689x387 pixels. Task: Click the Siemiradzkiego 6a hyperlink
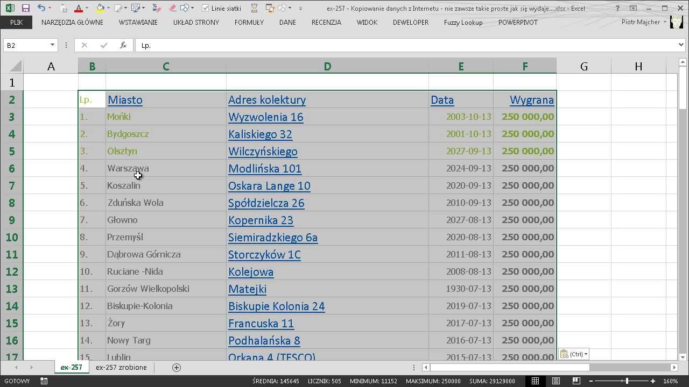click(x=273, y=238)
